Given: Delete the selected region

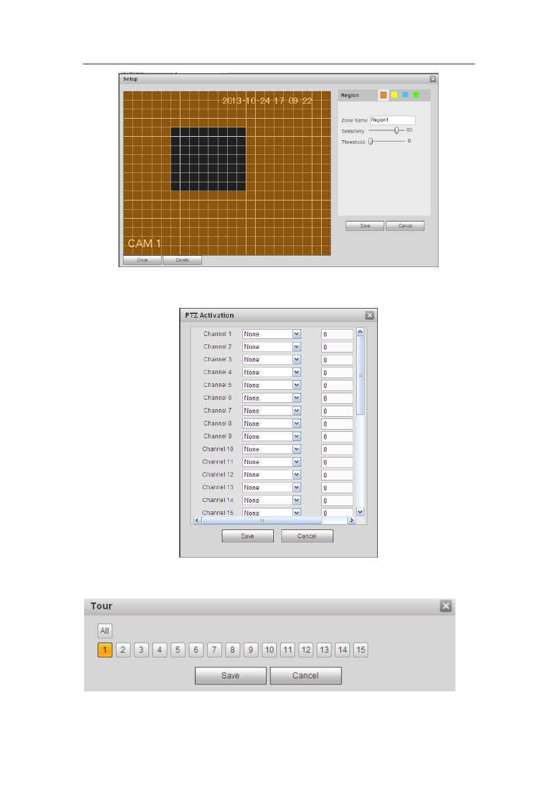Looking at the screenshot, I should (x=182, y=260).
